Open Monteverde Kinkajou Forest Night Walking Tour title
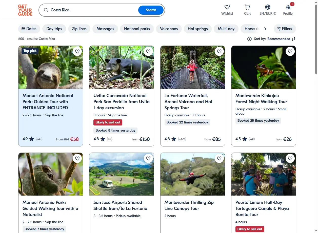 pyautogui.click(x=261, y=99)
